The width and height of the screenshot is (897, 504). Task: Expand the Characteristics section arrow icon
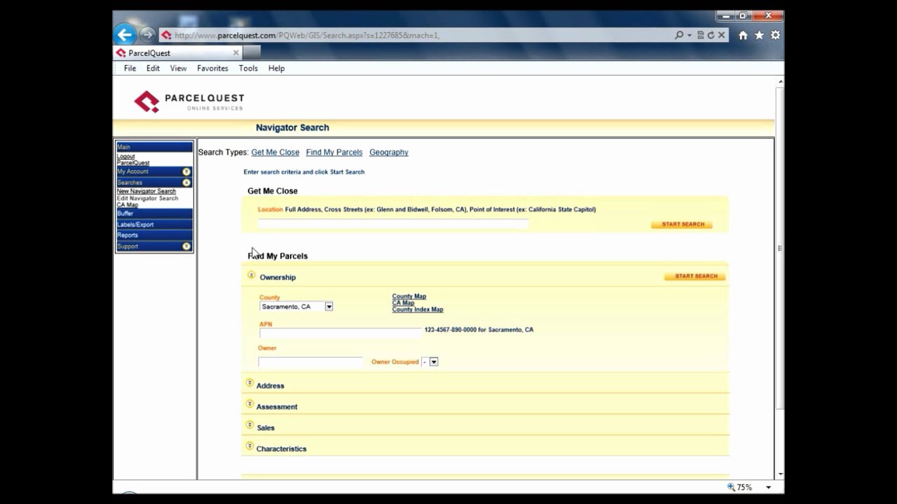[249, 446]
